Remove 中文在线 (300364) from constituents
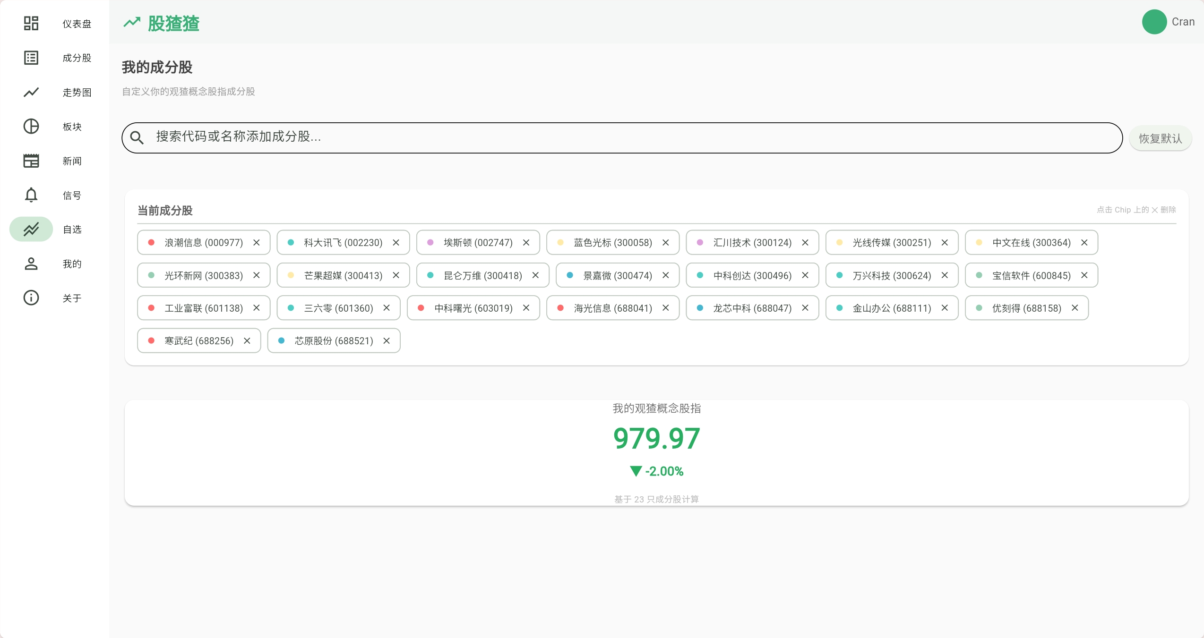Viewport: 1204px width, 638px height. (1084, 242)
